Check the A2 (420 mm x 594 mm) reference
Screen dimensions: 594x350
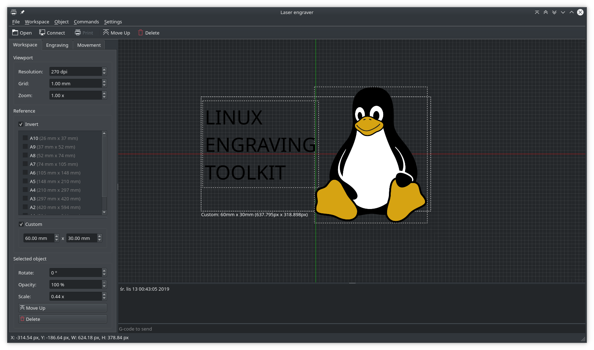tap(25, 207)
